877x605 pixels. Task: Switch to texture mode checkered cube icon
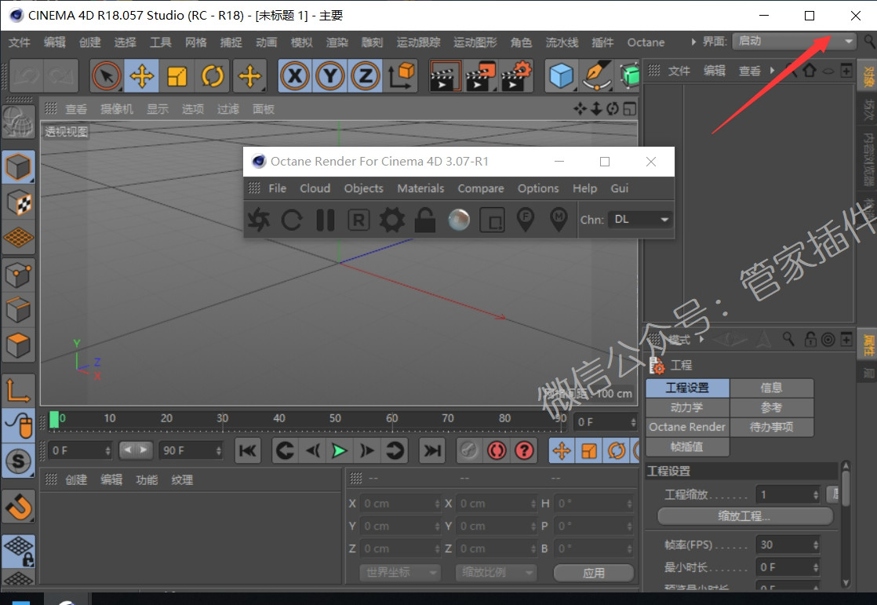(19, 202)
